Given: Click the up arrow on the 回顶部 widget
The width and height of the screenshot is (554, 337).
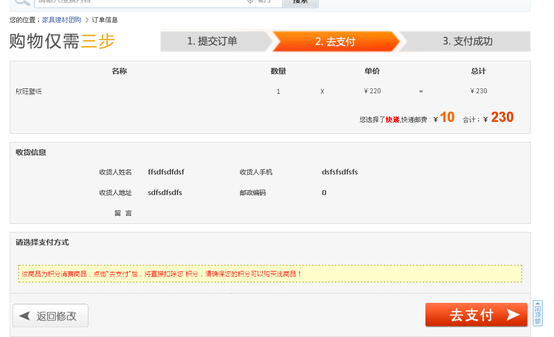Looking at the screenshot, I should pos(537,303).
